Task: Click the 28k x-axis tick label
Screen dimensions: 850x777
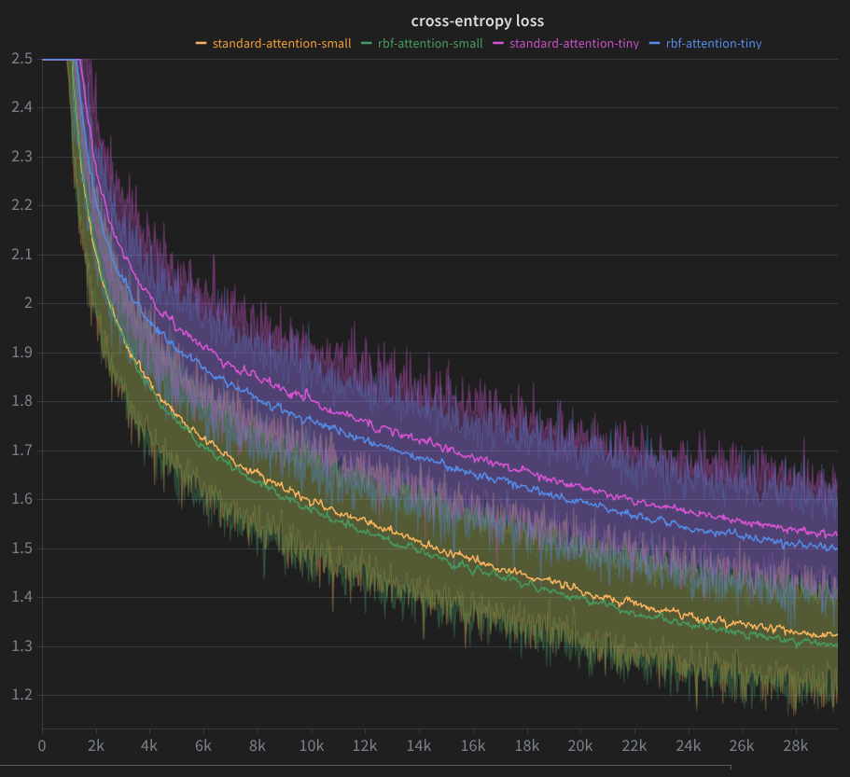Action: 795,746
